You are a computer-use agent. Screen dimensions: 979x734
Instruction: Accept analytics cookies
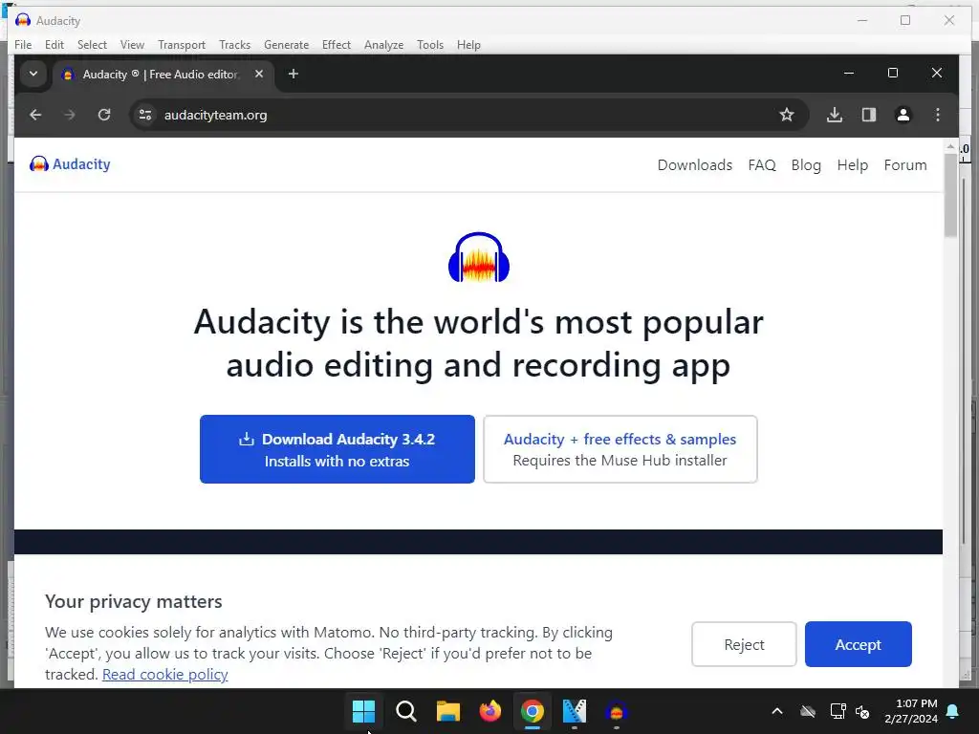click(859, 644)
